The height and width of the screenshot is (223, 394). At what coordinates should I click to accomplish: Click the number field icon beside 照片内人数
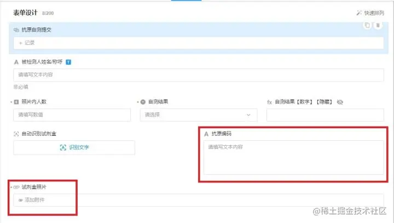pos(16,102)
